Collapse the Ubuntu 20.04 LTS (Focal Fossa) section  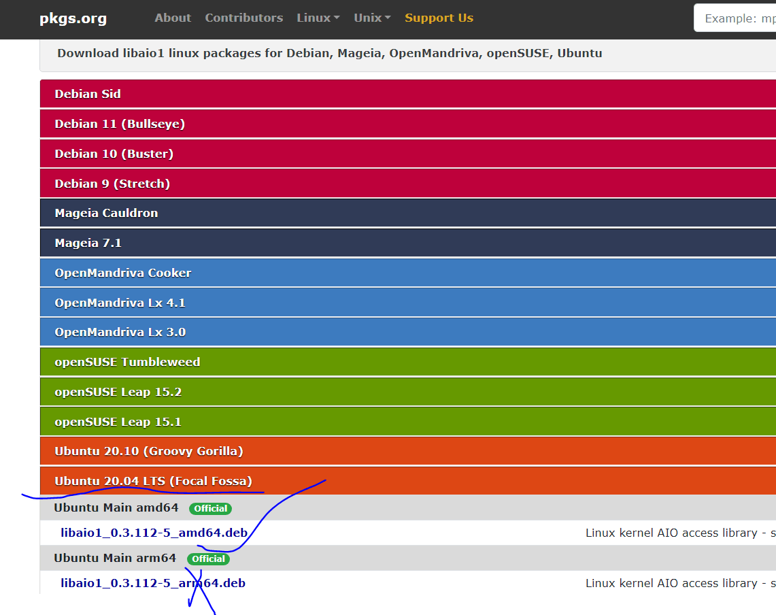tap(408, 481)
